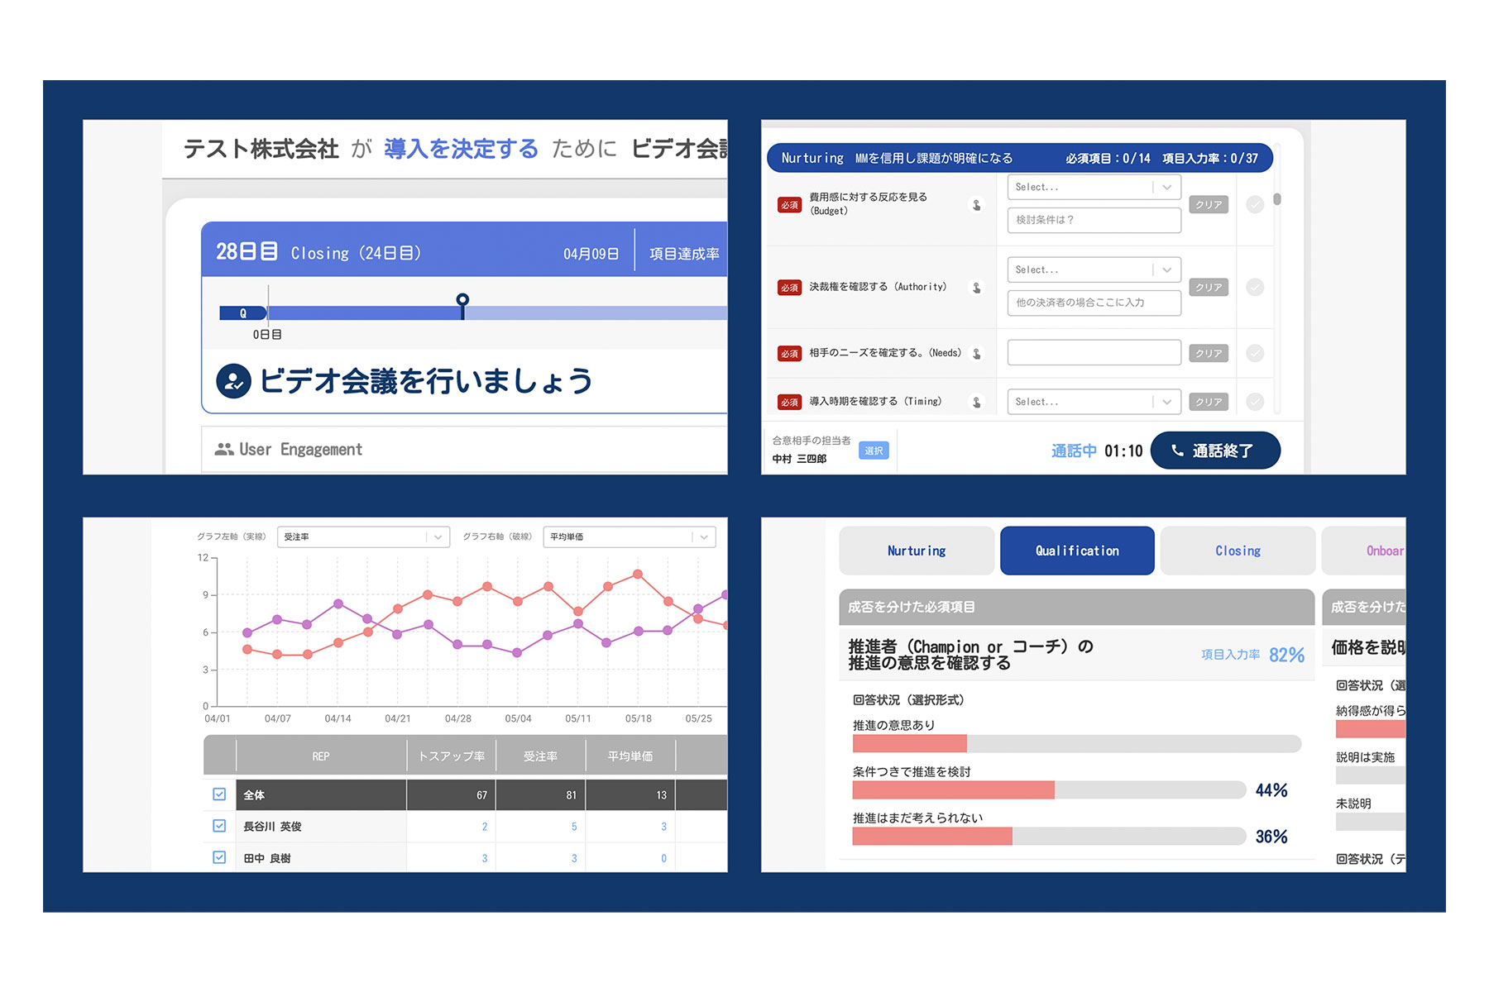Click the hand icon beside Authority item

[x=977, y=288]
